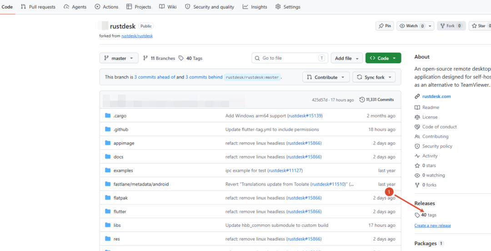Open the 11,331 Commits history

pos(377,100)
